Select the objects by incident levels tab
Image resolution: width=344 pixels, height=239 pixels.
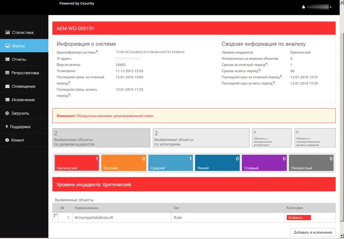[x=101, y=138]
